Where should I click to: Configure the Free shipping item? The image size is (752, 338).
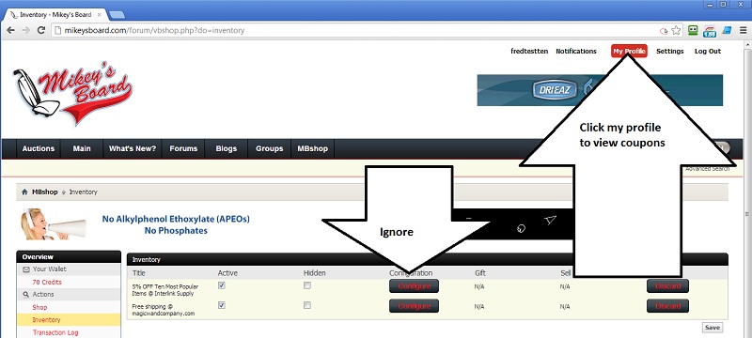(414, 306)
